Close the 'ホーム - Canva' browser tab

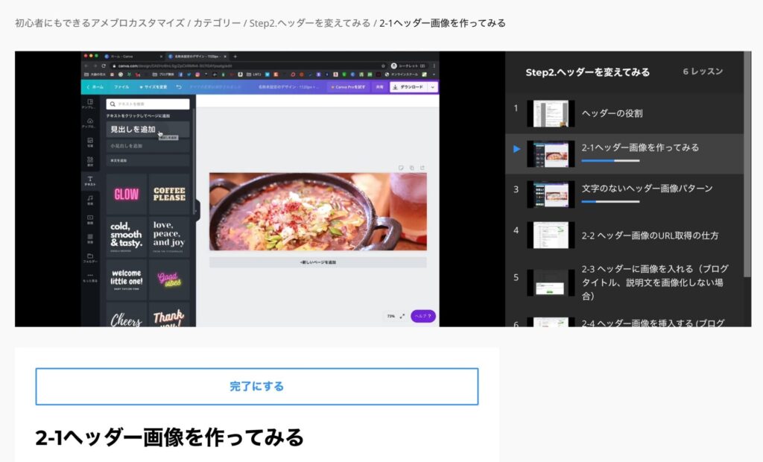click(x=161, y=57)
